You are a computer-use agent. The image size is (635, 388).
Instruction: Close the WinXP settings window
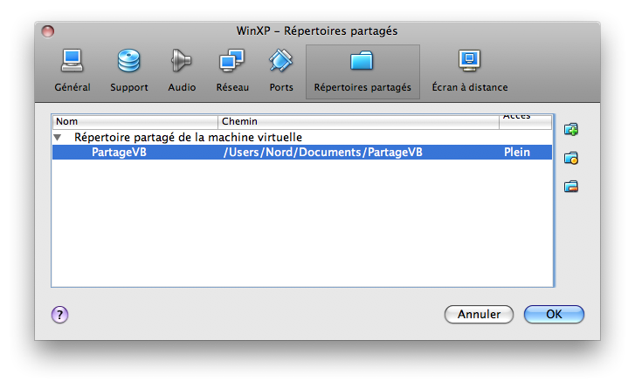click(x=48, y=31)
